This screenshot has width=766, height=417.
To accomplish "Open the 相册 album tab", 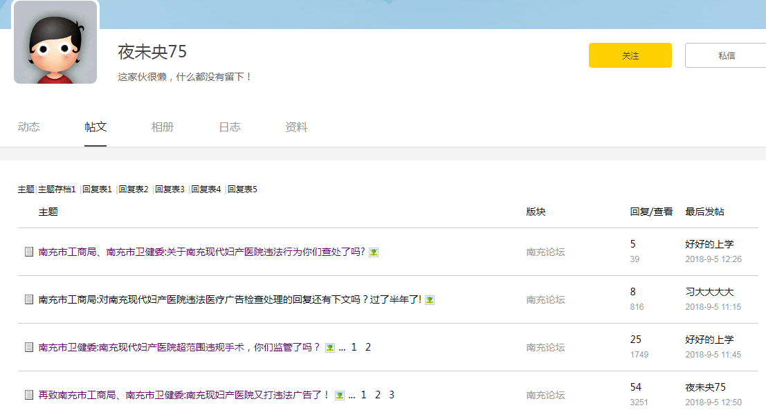I will (163, 127).
